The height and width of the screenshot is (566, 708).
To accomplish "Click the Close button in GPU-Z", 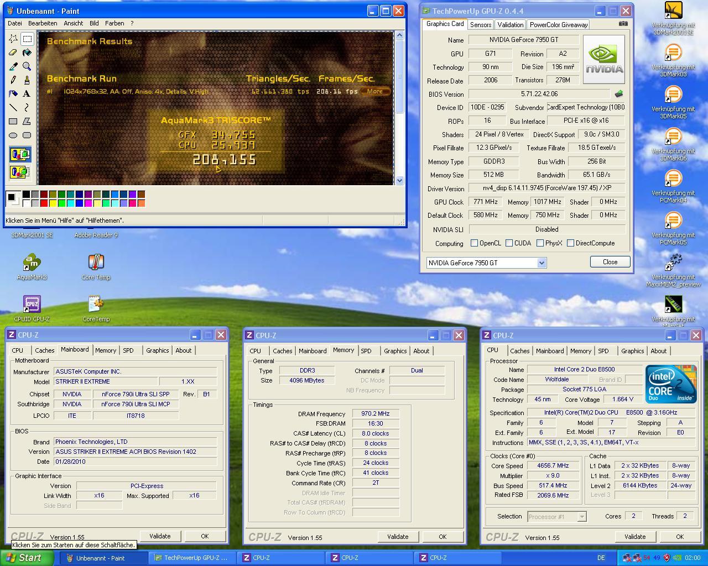I will point(610,262).
